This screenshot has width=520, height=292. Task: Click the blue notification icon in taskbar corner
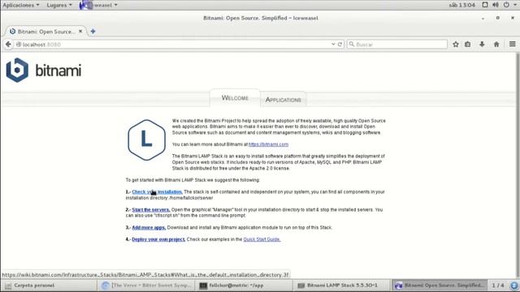pyautogui.click(x=514, y=285)
